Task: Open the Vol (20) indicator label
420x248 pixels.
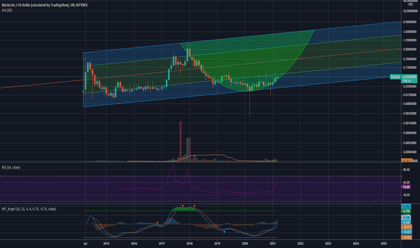Action: 7,10
